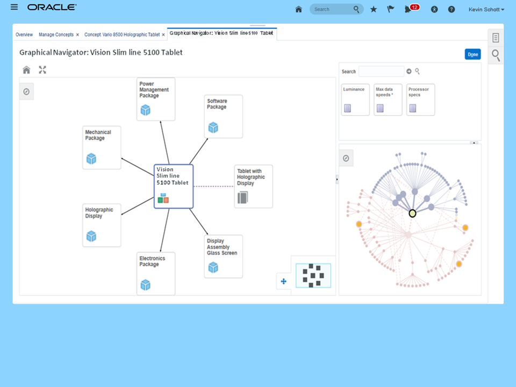This screenshot has width=516, height=387.
Task: Open the Kevin Schott user dropdown
Action: 486,10
